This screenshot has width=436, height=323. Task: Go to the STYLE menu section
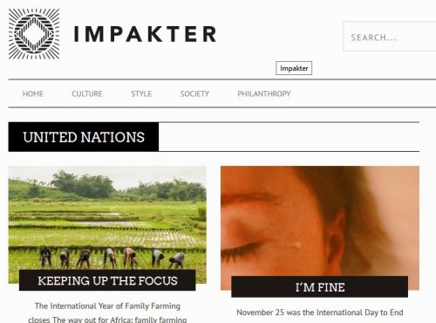coord(141,93)
